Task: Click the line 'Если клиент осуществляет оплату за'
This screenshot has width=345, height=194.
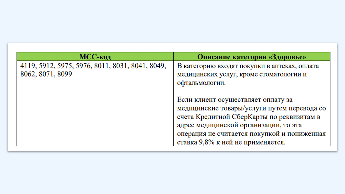Action: 235,100
